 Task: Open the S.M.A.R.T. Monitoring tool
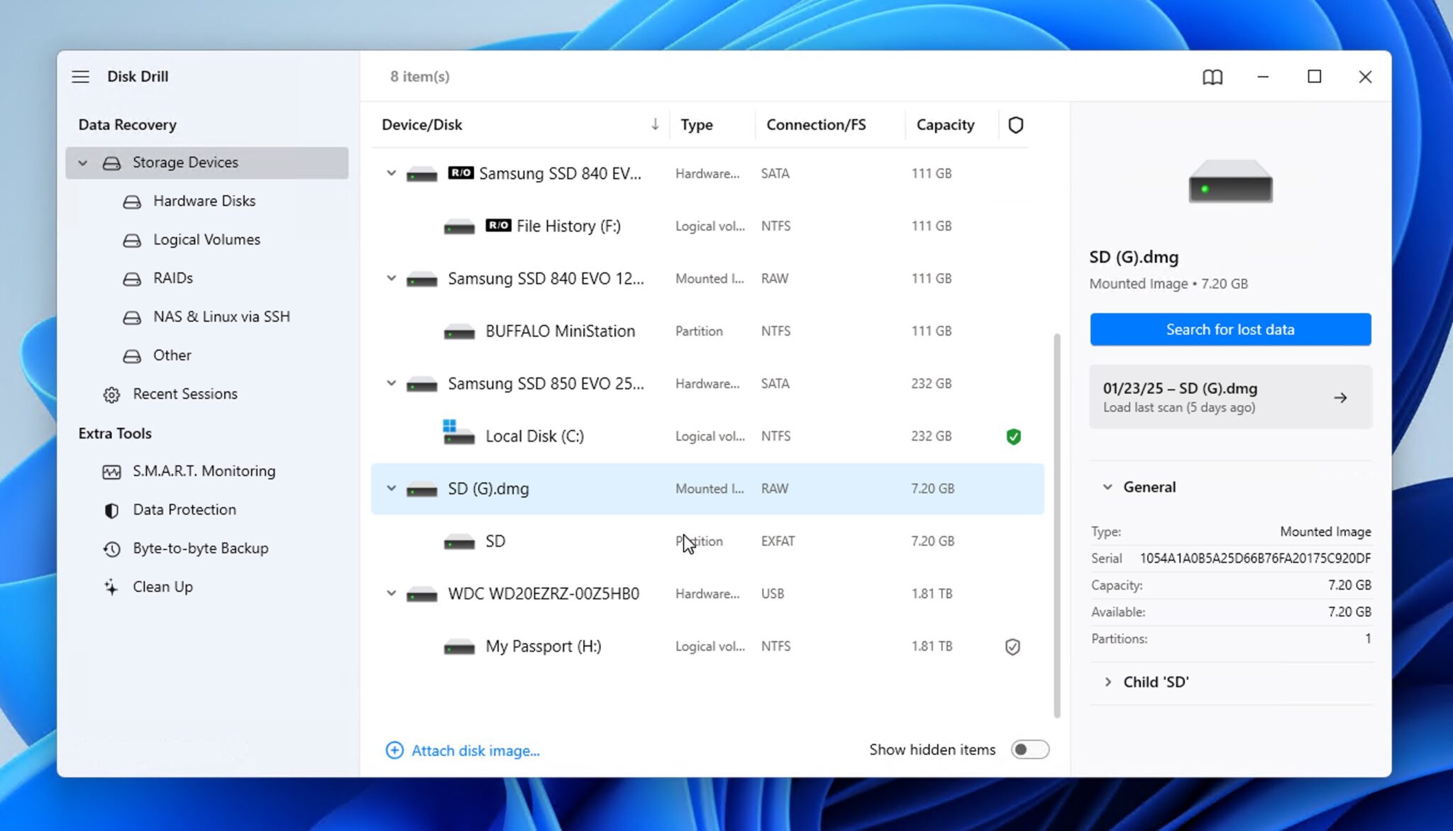204,470
